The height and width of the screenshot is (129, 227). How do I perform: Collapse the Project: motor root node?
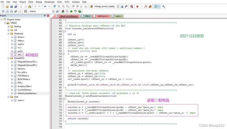(1, 20)
